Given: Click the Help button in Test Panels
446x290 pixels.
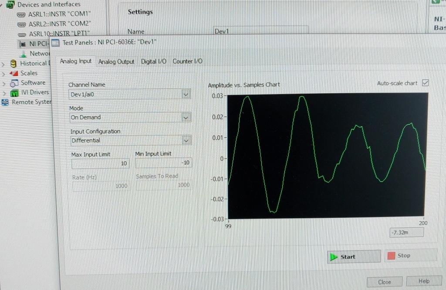Looking at the screenshot, I should point(424,281).
